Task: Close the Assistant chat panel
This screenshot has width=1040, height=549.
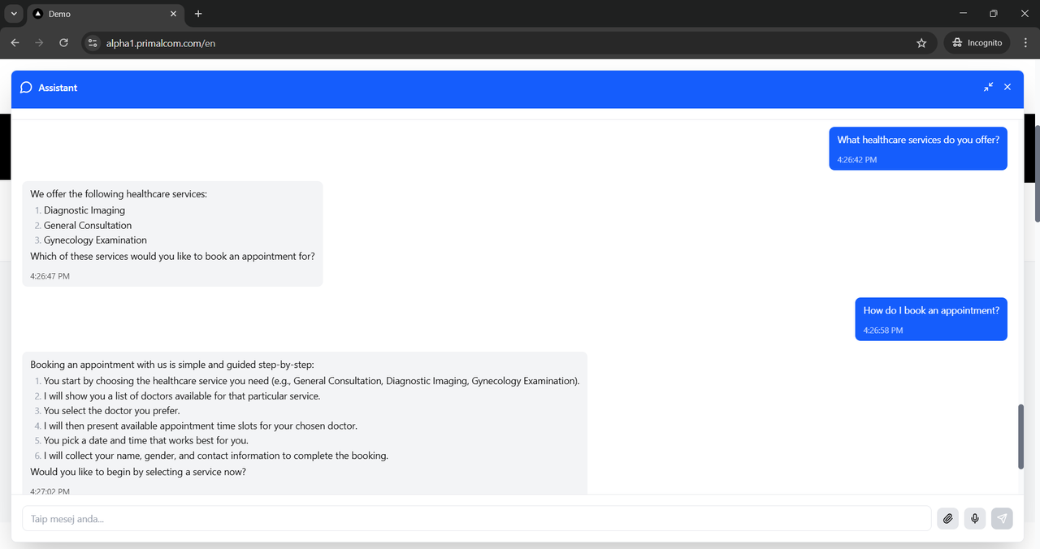Action: point(1007,87)
